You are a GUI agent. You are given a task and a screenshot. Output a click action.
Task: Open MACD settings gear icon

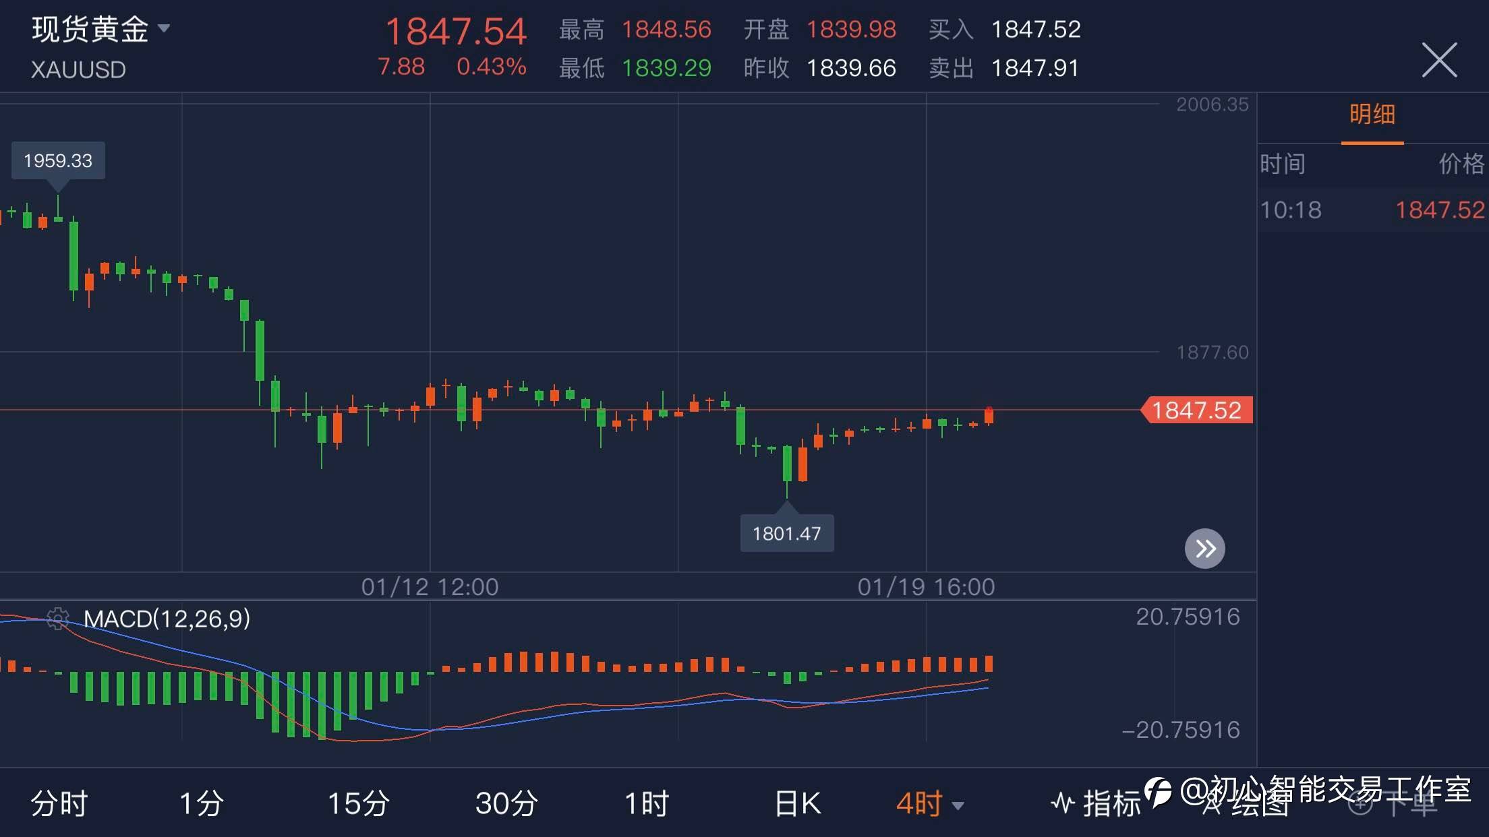58,619
